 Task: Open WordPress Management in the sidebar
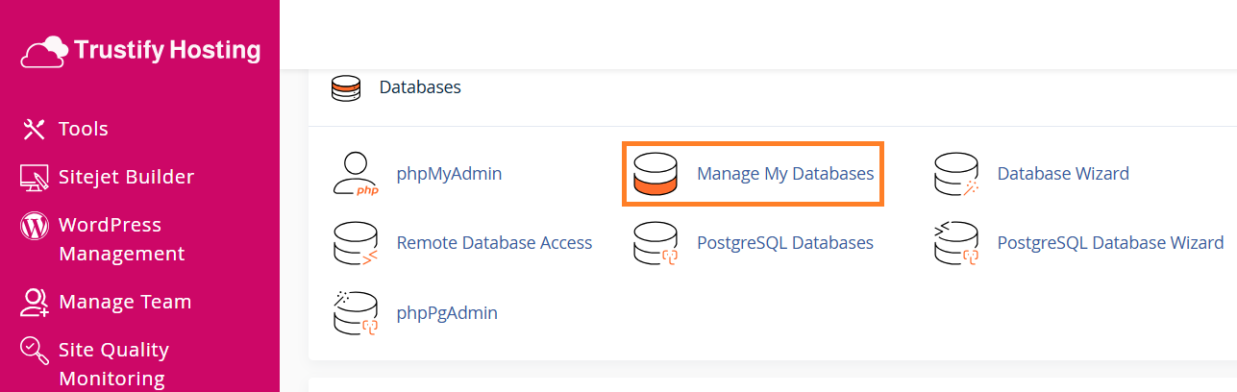pyautogui.click(x=122, y=239)
